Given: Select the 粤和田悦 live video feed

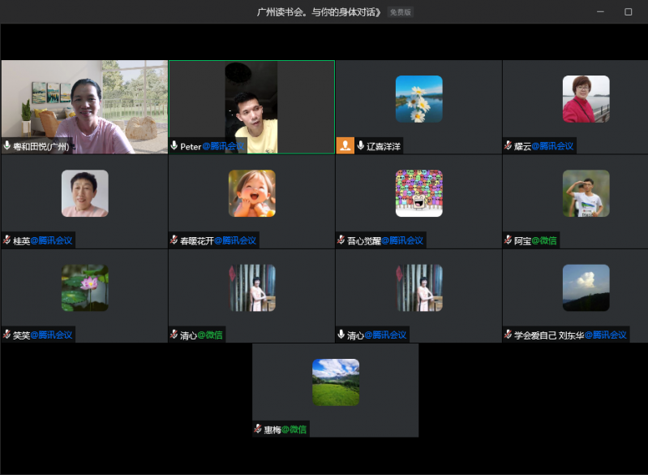Looking at the screenshot, I should click(84, 101).
